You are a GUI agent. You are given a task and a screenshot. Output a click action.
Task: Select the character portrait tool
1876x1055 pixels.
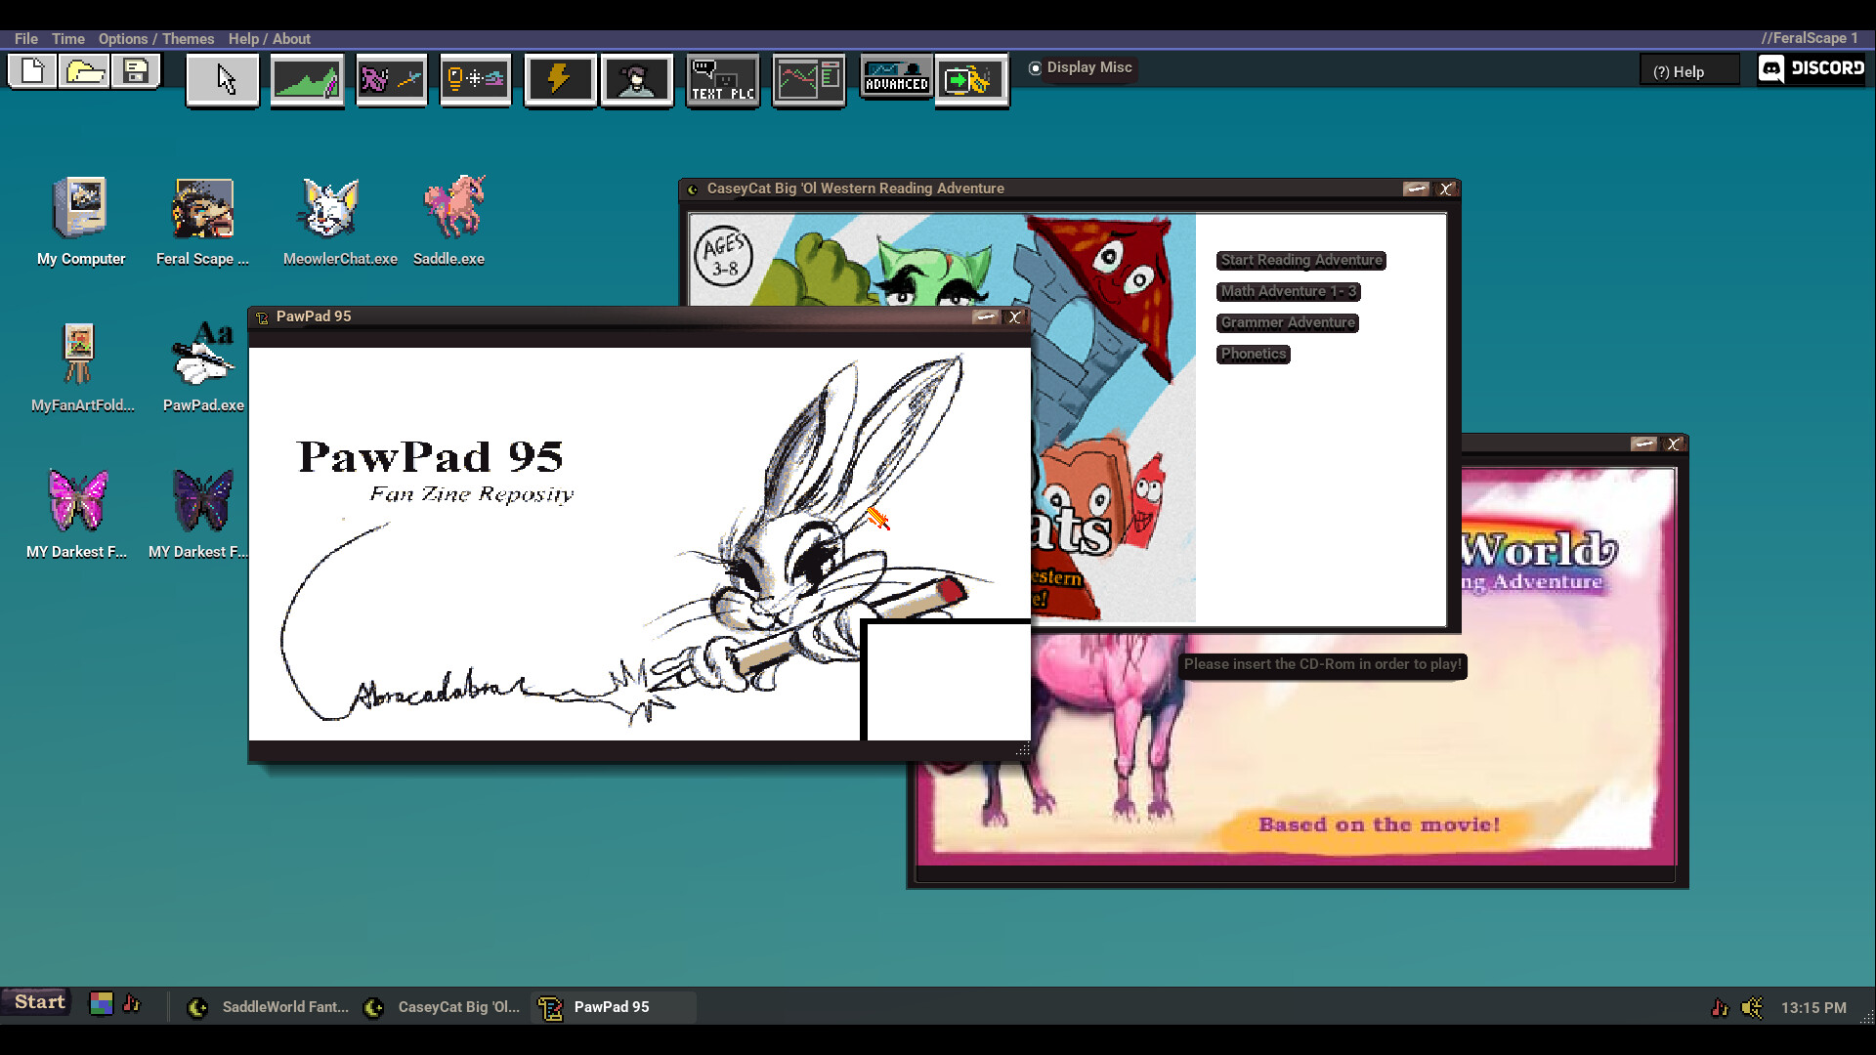(637, 79)
